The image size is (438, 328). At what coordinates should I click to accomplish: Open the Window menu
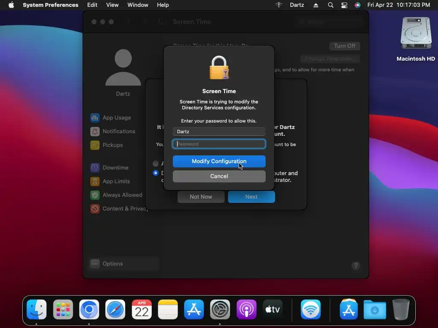click(138, 5)
